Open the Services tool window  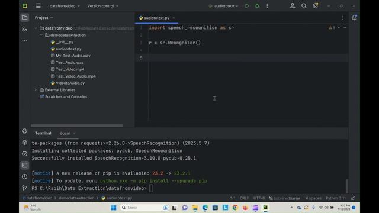point(24,154)
